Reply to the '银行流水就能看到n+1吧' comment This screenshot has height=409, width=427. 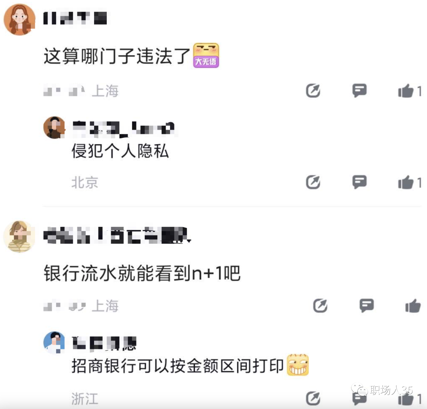(367, 305)
